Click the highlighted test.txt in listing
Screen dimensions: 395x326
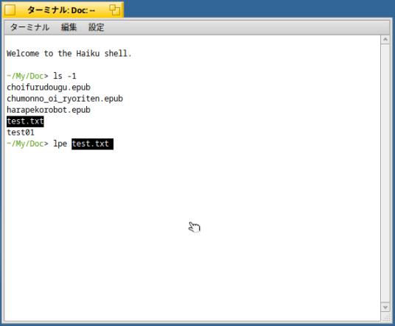click(x=25, y=121)
